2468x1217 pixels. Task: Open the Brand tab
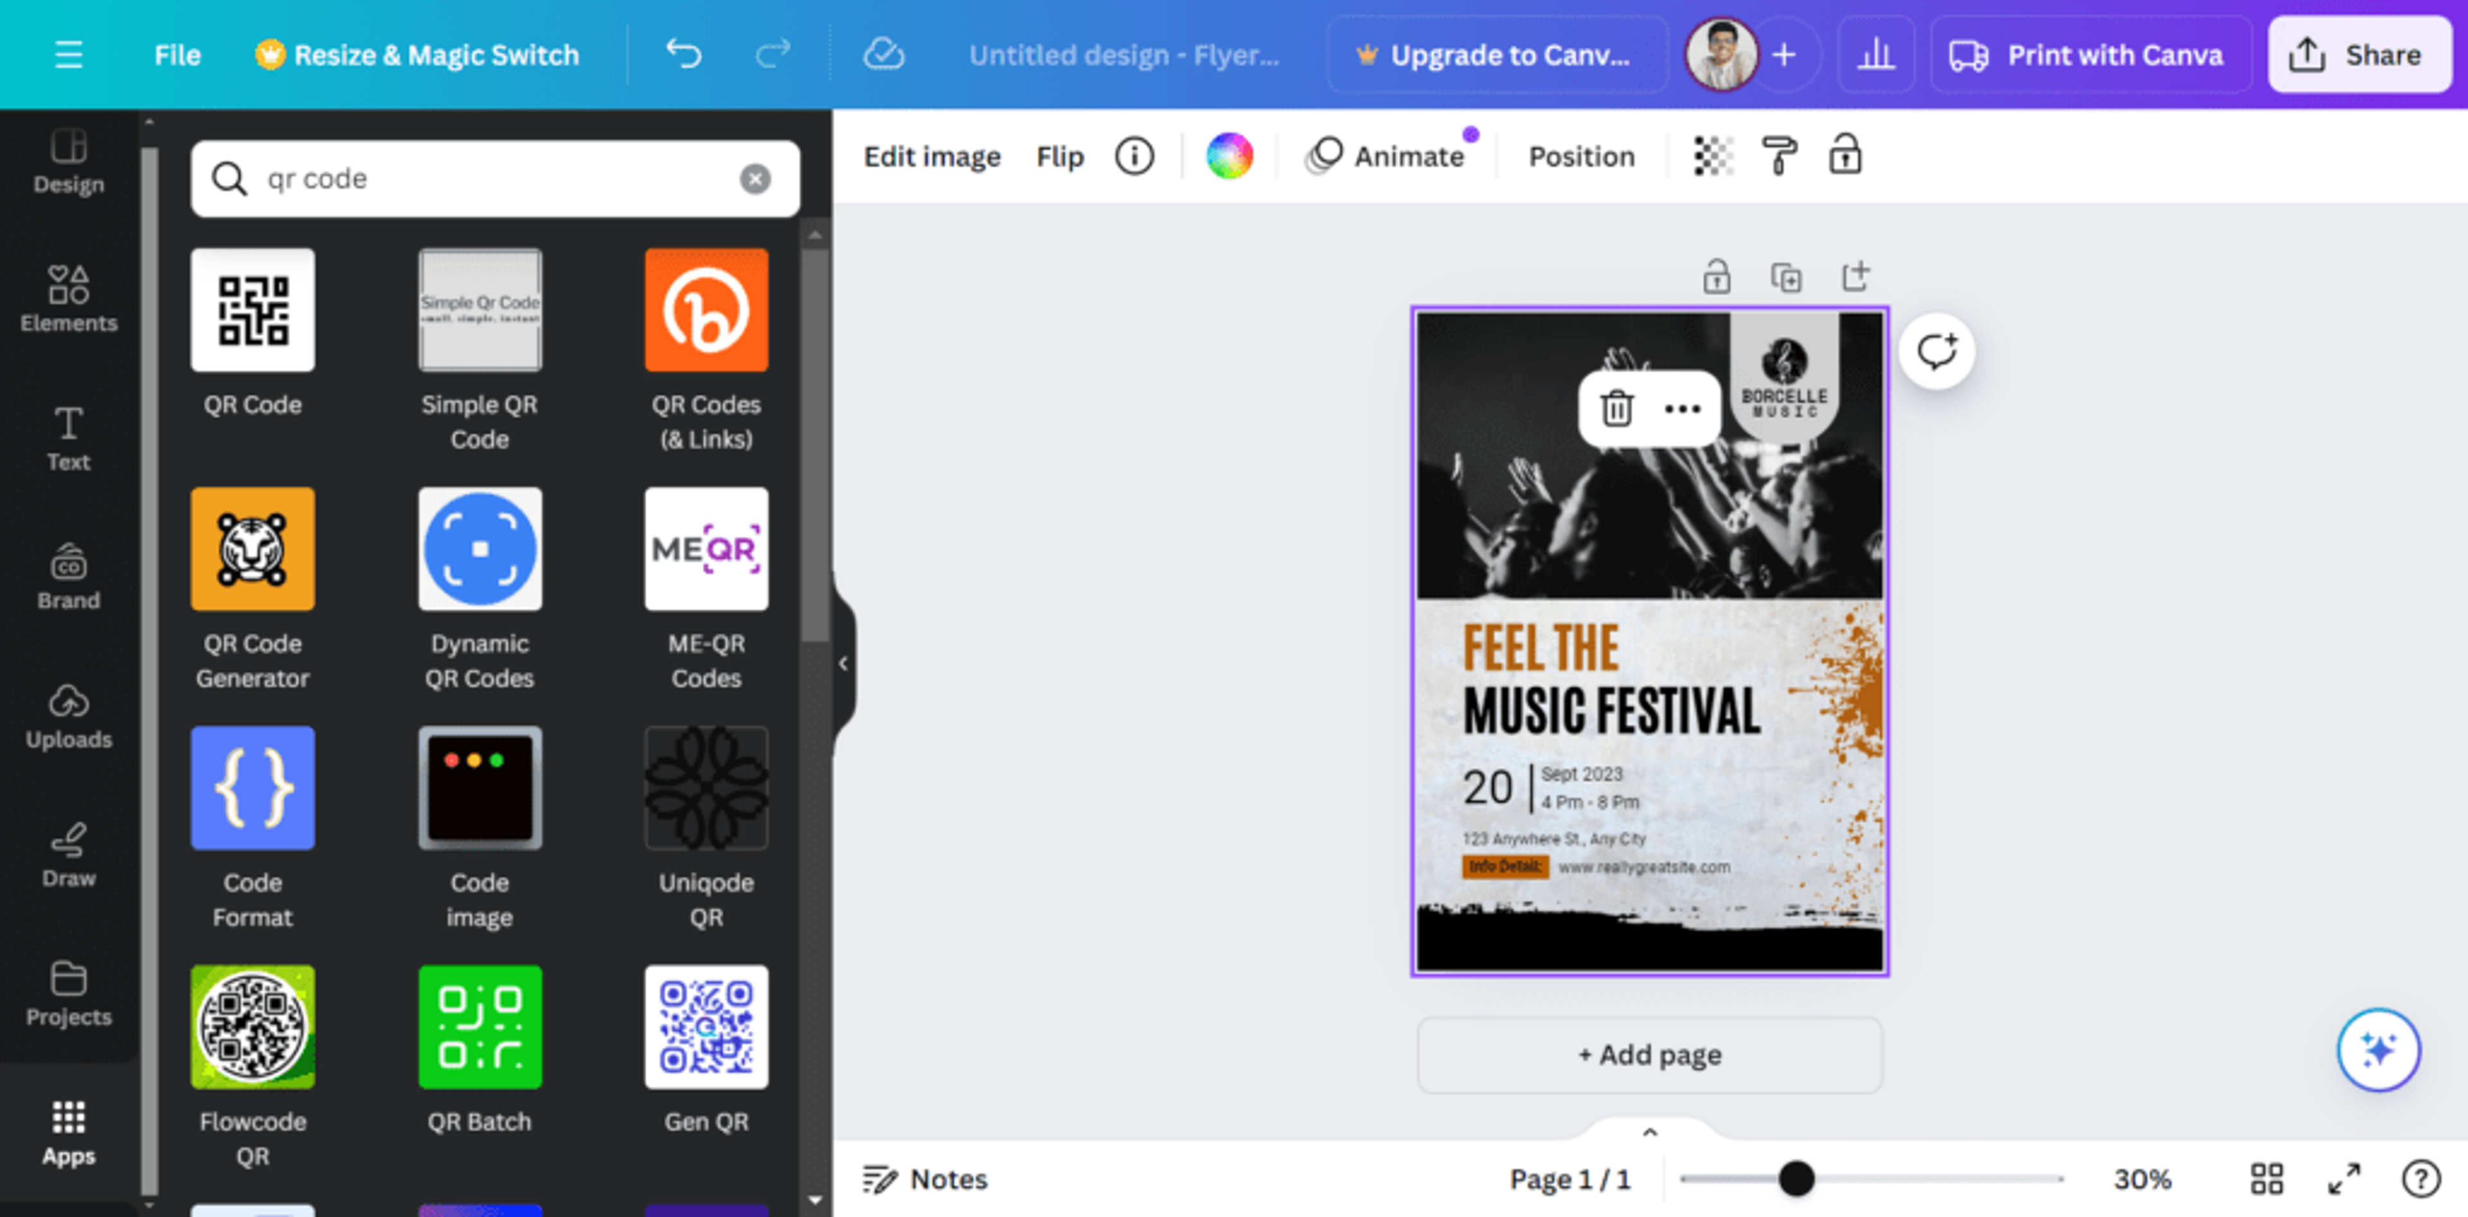pos(69,576)
